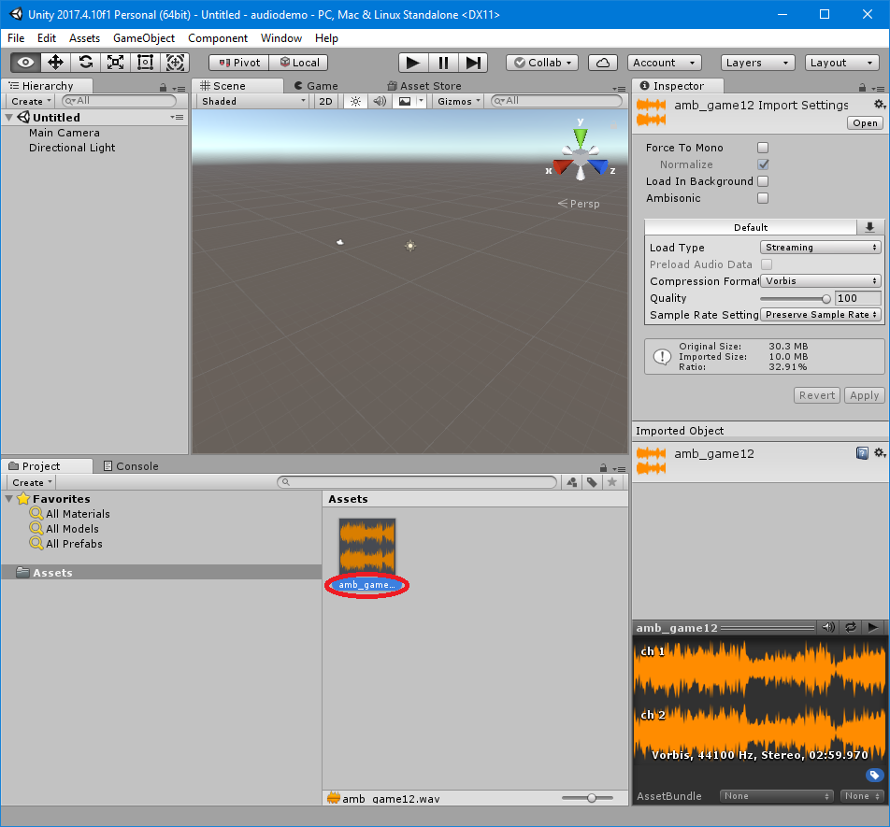
Task: Search assets by type icon
Action: pyautogui.click(x=572, y=482)
